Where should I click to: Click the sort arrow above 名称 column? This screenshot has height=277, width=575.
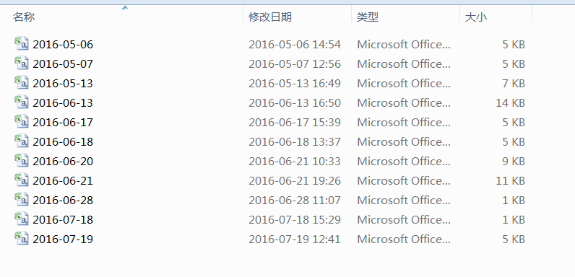pos(125,7)
